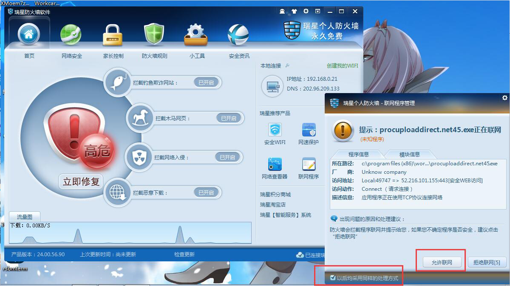Click the rocking horse trojan page icon

[x=139, y=118]
